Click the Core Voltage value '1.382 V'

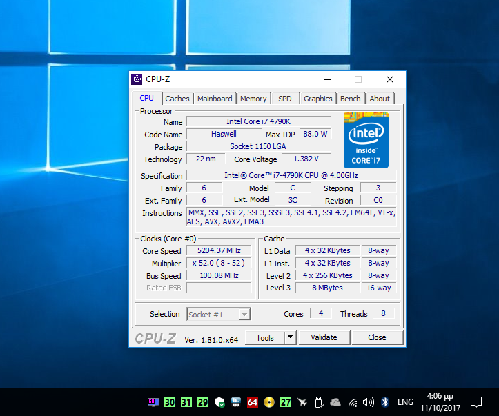click(306, 159)
